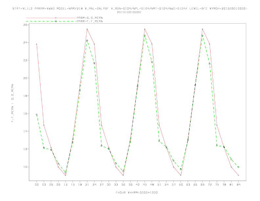Click y-axis tick label 10
Image resolution: width=260 pixels, height=201 pixels.
[x=25, y=167]
